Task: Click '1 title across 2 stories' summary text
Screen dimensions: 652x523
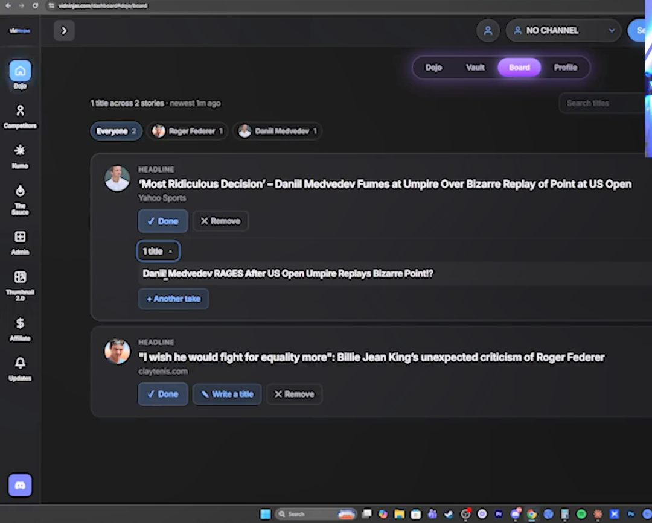Action: (x=127, y=103)
